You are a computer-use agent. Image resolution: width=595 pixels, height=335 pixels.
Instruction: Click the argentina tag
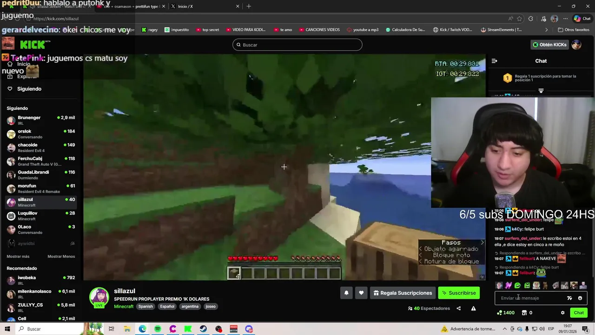click(190, 307)
